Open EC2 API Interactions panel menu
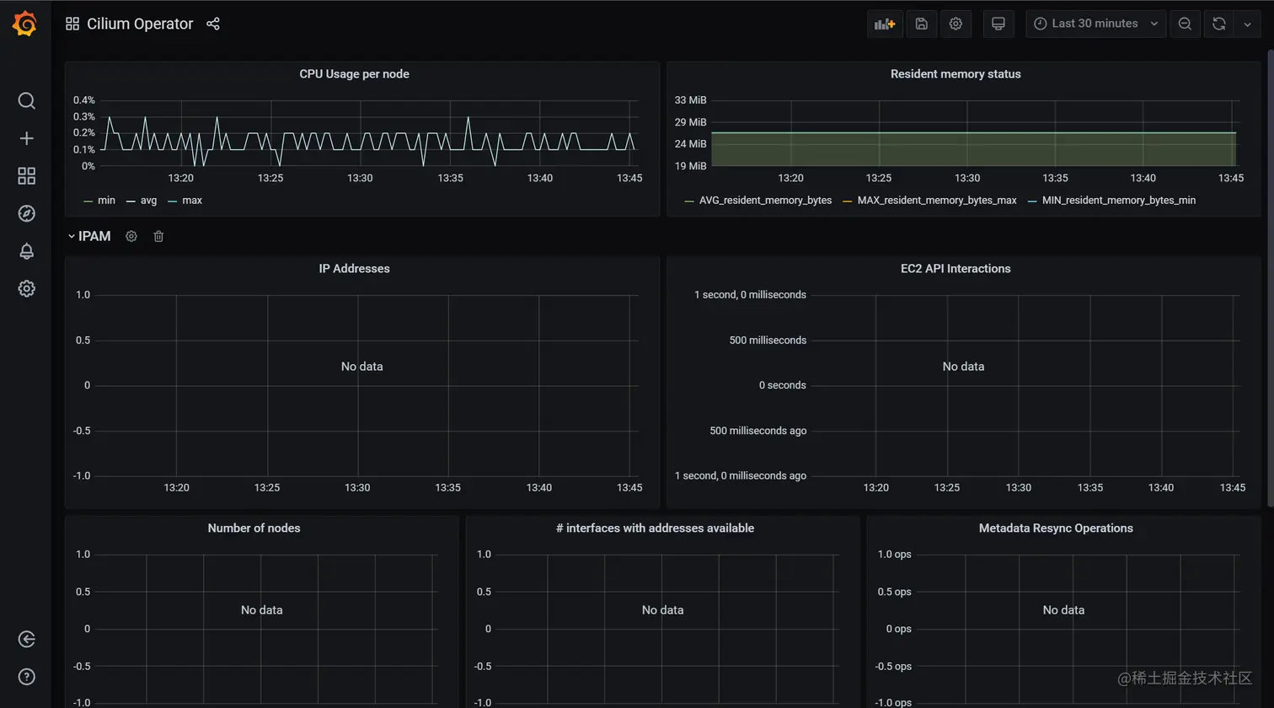This screenshot has width=1274, height=708. point(955,269)
